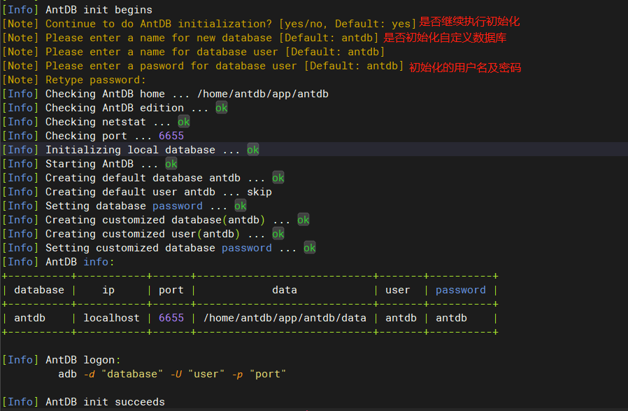Screen dimensions: 628x411
Task: Click the red annotation '是否继续执行初始化'
Action: pos(469,22)
